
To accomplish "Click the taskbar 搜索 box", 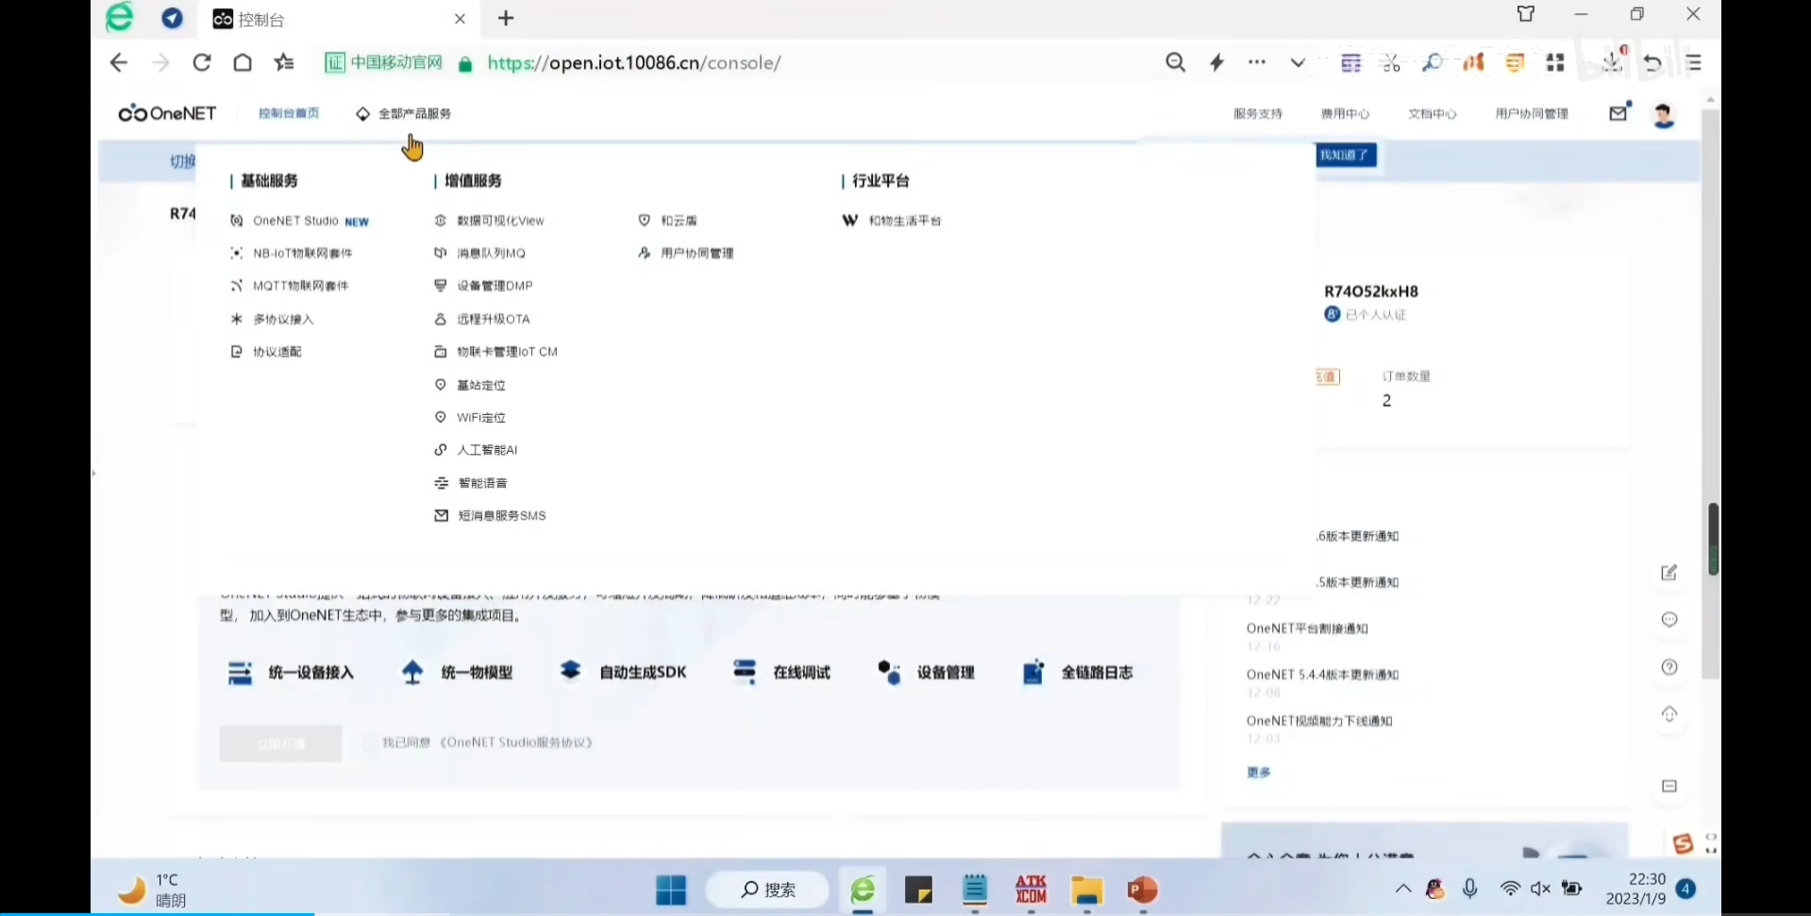I will pos(767,890).
